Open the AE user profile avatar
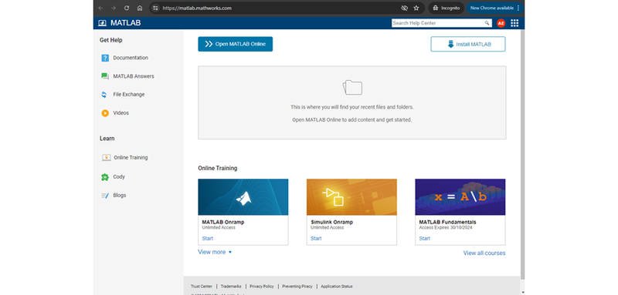The width and height of the screenshot is (618, 295). [501, 23]
